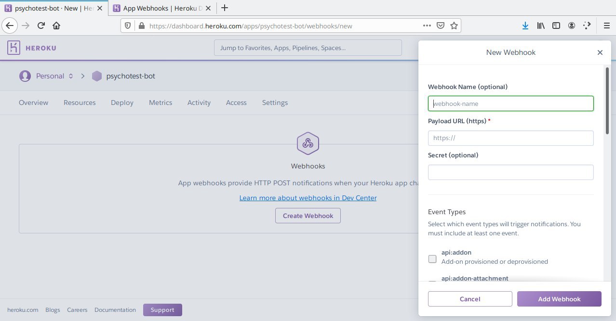Open the Overview tab
The height and width of the screenshot is (321, 616).
(34, 103)
